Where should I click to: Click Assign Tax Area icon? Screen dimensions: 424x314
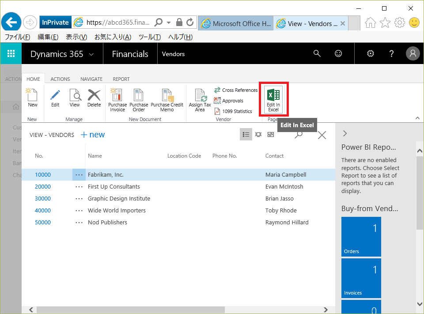coord(200,100)
